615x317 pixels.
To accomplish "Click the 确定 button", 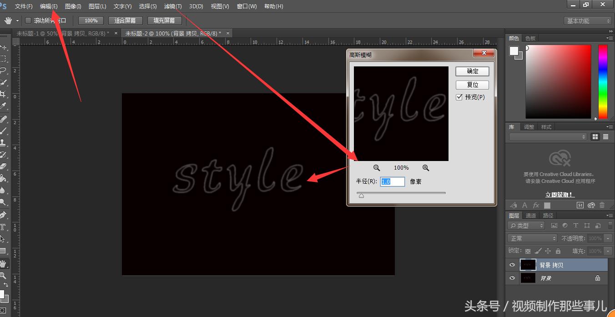I will coord(472,71).
